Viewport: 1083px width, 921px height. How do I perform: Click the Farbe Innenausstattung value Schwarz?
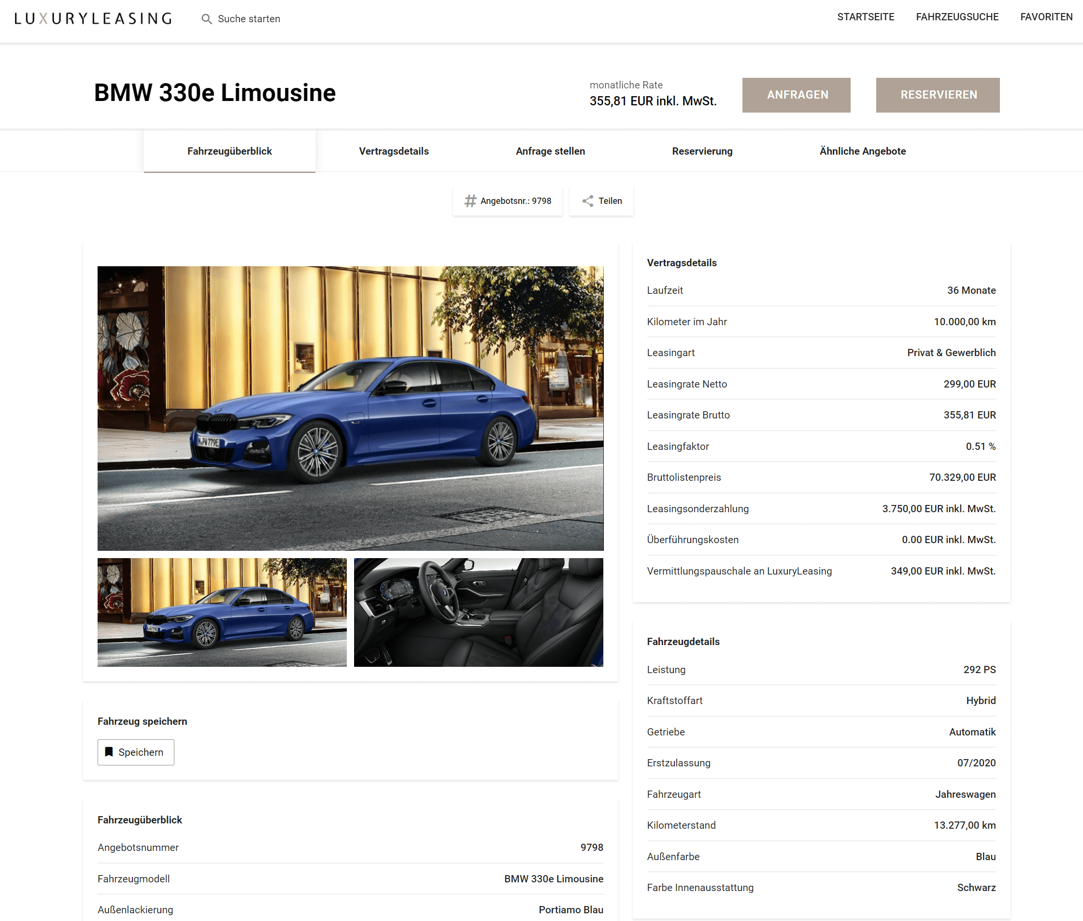(976, 887)
